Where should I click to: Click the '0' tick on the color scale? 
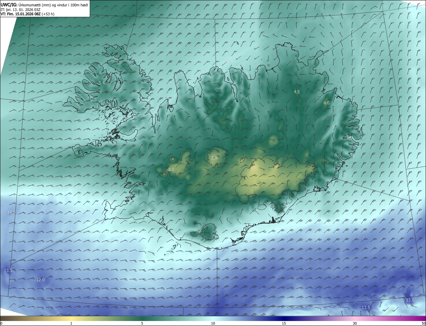coord(1,323)
